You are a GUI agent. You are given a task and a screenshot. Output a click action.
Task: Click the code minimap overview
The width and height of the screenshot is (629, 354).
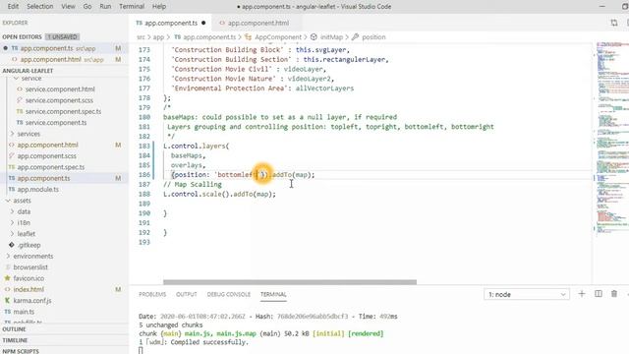[611, 137]
